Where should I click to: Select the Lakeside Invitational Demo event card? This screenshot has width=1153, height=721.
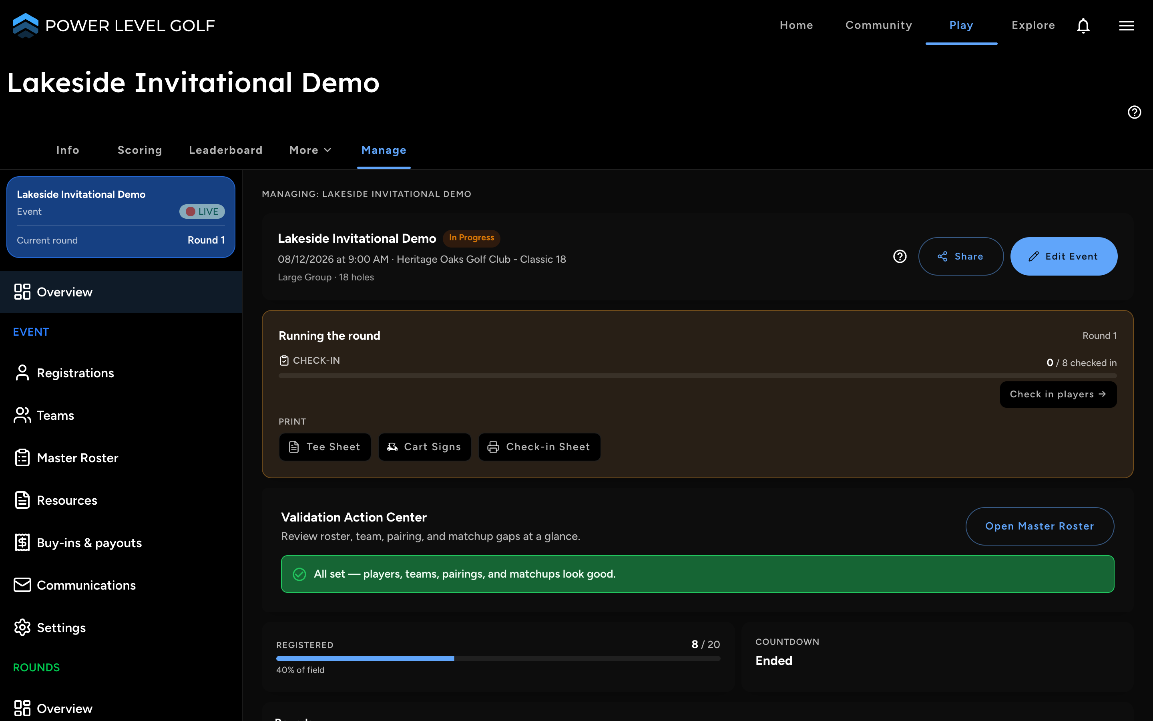click(121, 217)
